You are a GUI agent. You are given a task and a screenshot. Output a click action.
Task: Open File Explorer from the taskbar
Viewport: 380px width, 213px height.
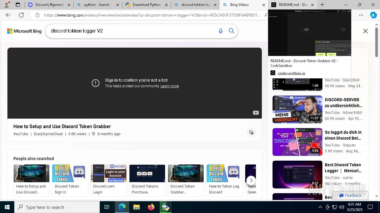click(137, 207)
